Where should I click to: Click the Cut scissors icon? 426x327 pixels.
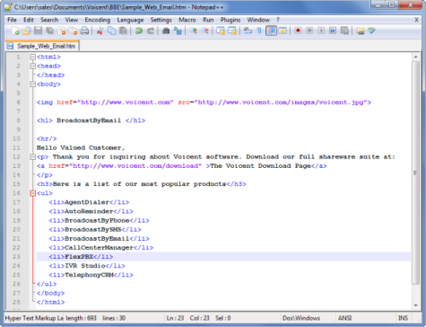pyautogui.click(x=100, y=31)
